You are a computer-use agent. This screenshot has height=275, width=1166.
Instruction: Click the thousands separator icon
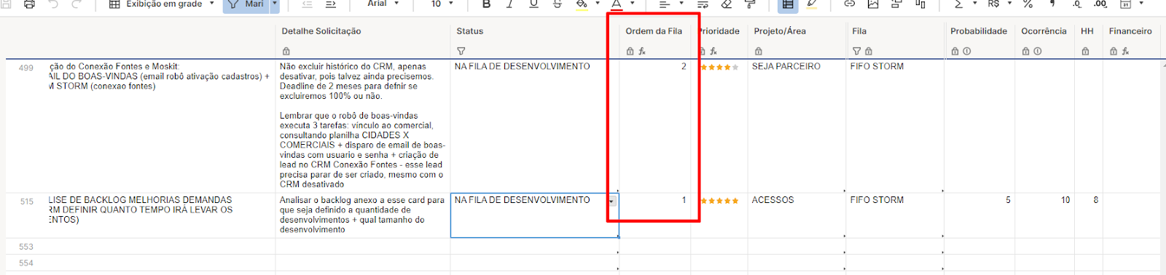point(1052,4)
